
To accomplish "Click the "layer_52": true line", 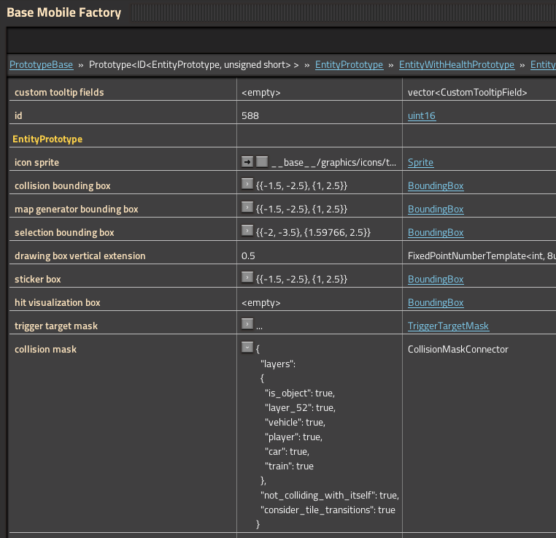I will 300,408.
